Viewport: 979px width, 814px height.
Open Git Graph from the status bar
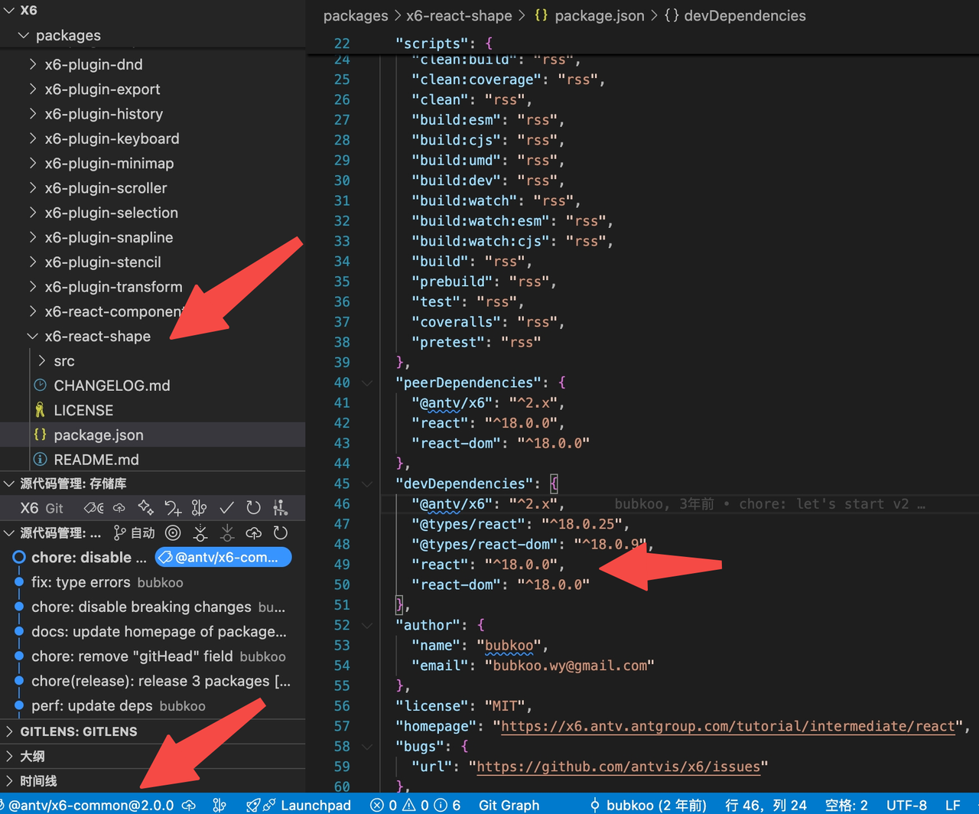tap(509, 805)
